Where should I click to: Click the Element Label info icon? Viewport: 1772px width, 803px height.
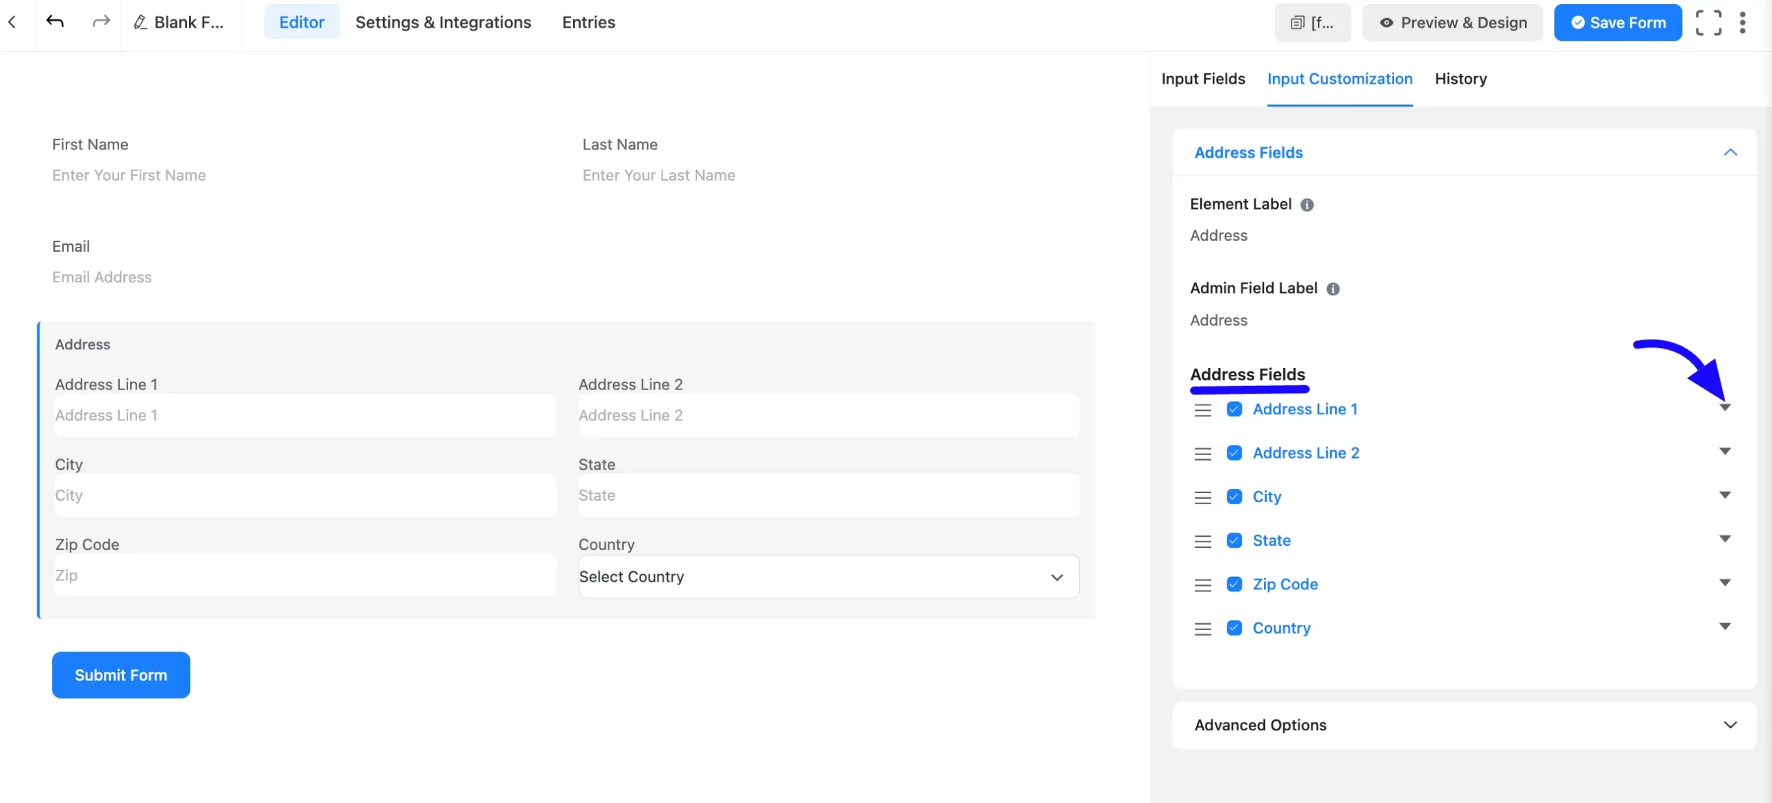tap(1307, 205)
